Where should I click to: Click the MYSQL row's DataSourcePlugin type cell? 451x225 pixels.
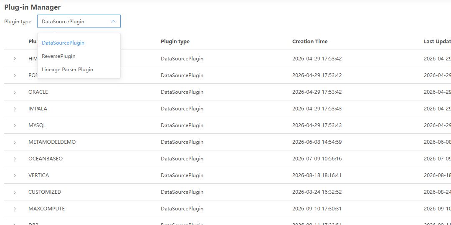[182, 125]
